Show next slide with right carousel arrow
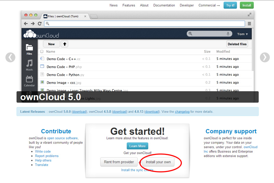The height and width of the screenshot is (183, 274). [265, 57]
